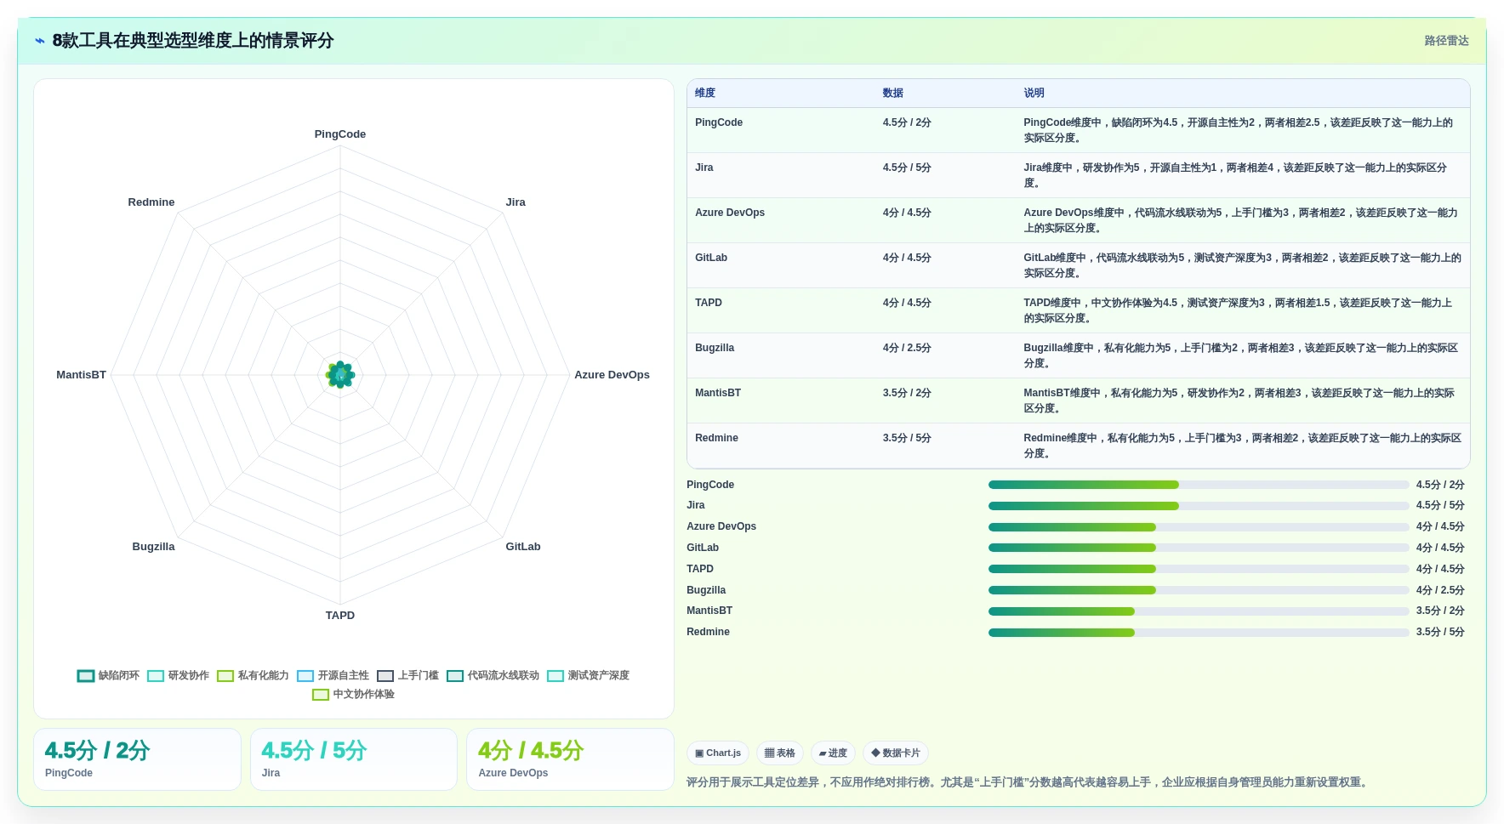
Task: Click the '4.5分 / 2分' value after PingCode's progress bar
Action: pos(1440,485)
